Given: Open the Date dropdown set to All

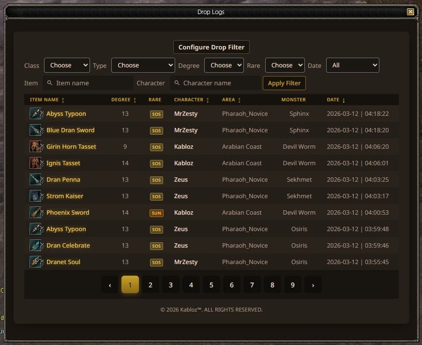Looking at the screenshot, I should click(x=352, y=65).
